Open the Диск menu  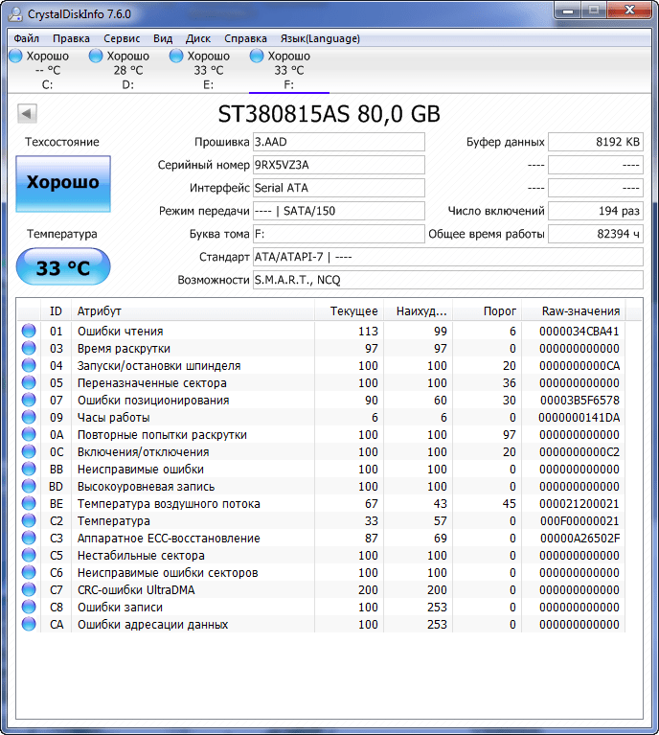point(197,38)
